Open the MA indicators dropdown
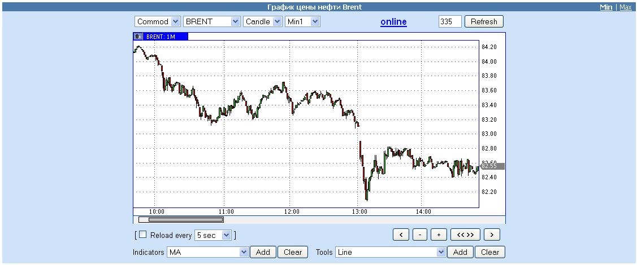637x265 pixels. (x=207, y=252)
